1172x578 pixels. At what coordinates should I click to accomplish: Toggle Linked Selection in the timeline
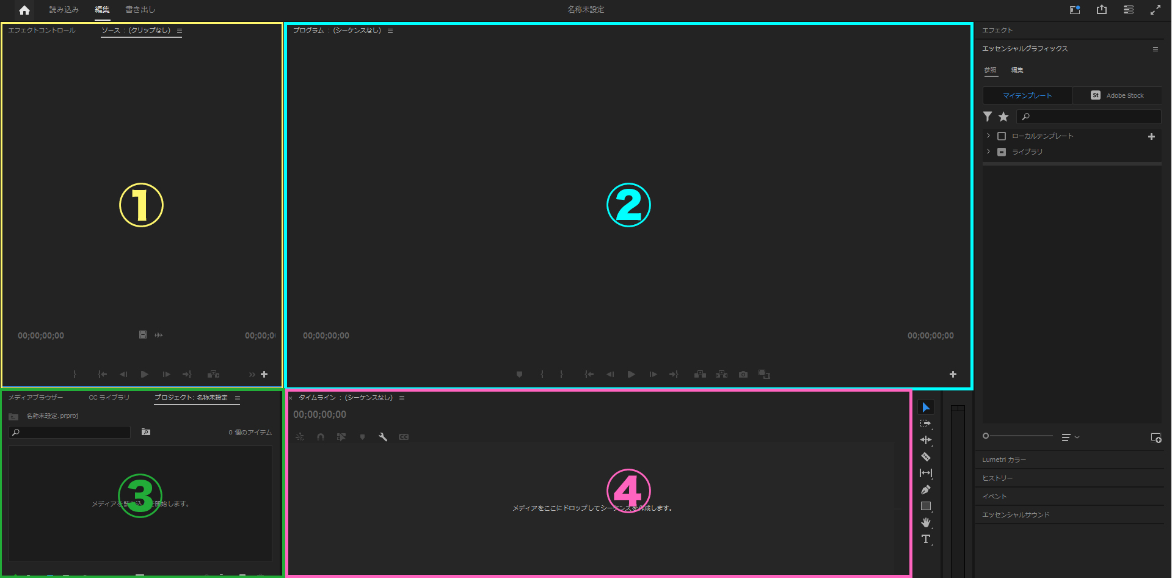coord(300,436)
